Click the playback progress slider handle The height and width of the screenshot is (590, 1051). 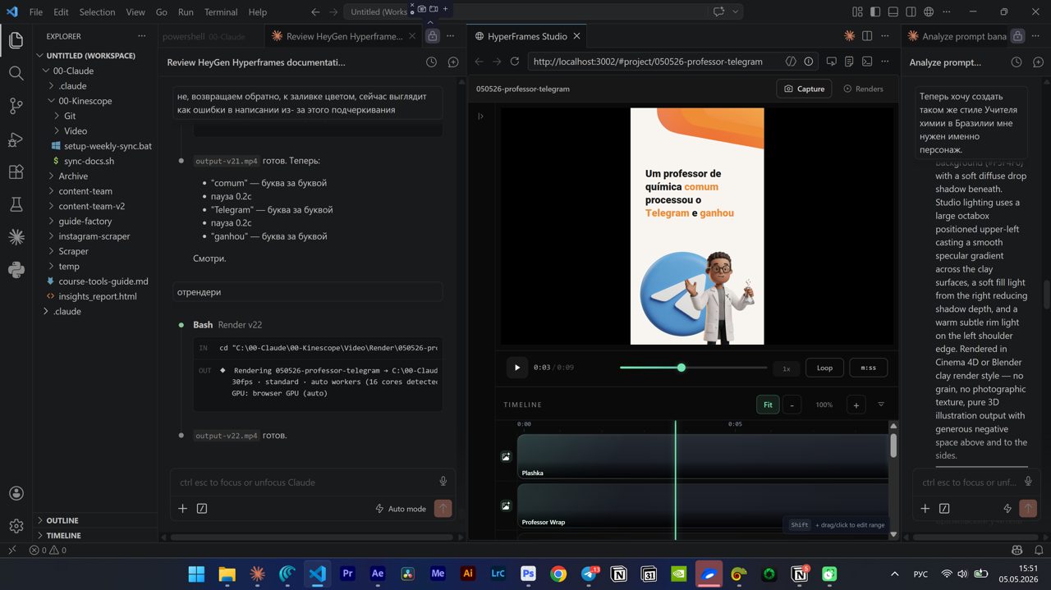[681, 368]
